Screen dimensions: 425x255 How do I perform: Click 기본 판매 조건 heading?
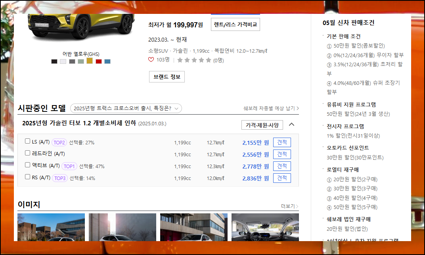pyautogui.click(x=343, y=36)
